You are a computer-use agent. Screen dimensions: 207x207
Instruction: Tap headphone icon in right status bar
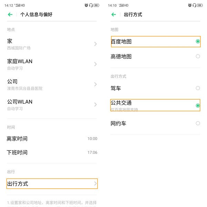[194, 5]
